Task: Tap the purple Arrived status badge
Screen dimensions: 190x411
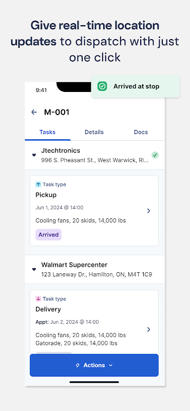Action: click(x=48, y=235)
